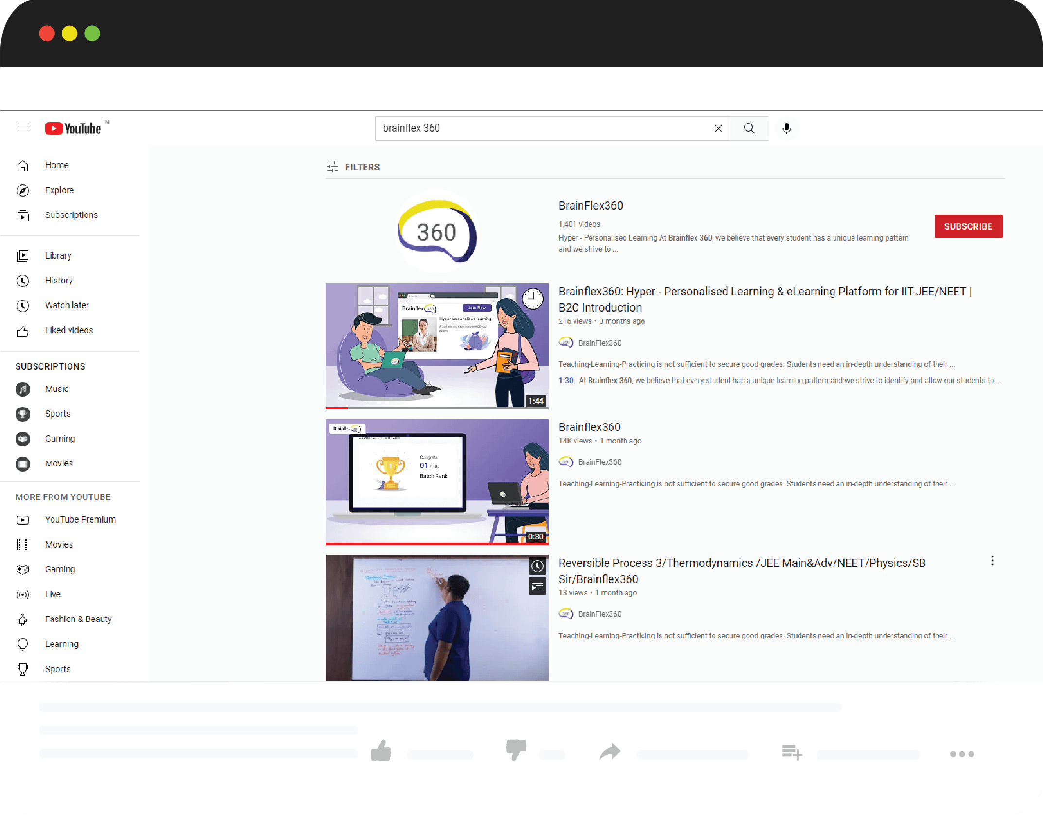This screenshot has width=1043, height=815.
Task: Open the Movies subscription channel avatar
Action: point(23,464)
